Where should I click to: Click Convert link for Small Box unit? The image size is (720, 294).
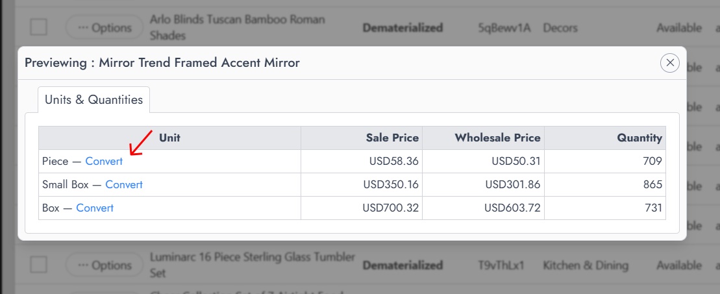[124, 185]
